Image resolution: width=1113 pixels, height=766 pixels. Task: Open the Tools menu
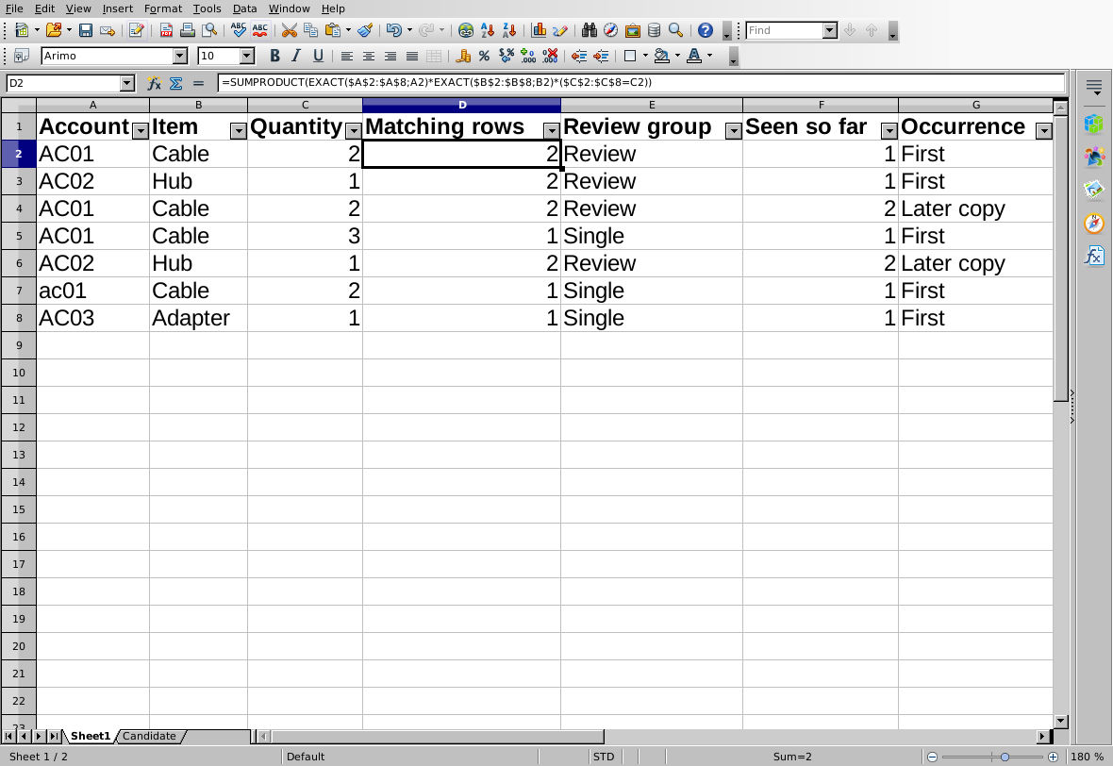pyautogui.click(x=207, y=8)
